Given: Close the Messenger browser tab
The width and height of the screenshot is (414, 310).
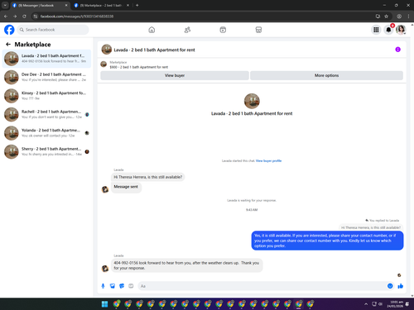Looking at the screenshot, I should tap(66, 6).
